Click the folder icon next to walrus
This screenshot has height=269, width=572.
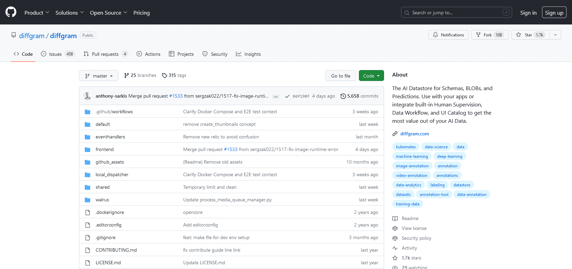pyautogui.click(x=88, y=200)
